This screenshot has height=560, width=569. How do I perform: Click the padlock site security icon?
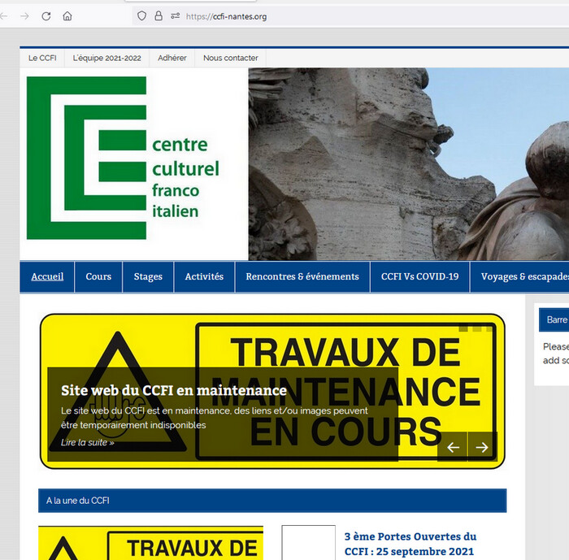pos(159,16)
